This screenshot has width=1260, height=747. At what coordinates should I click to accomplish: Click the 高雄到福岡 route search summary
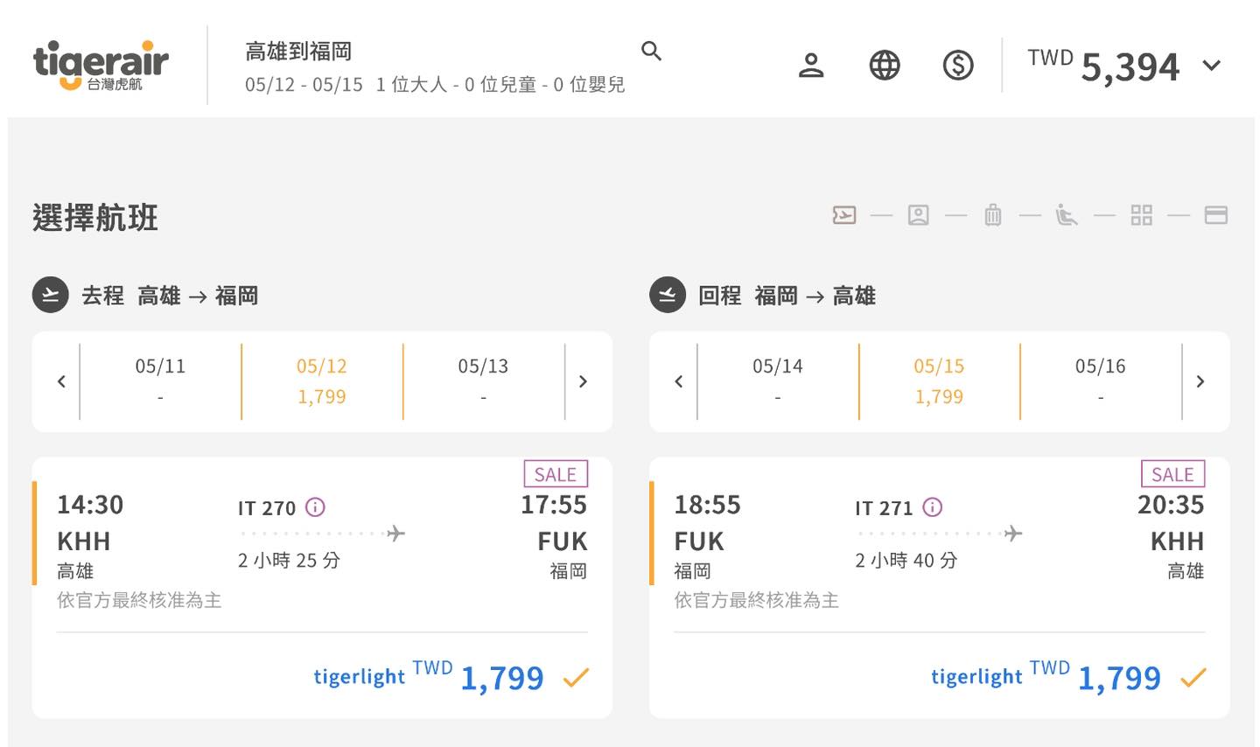[x=298, y=52]
